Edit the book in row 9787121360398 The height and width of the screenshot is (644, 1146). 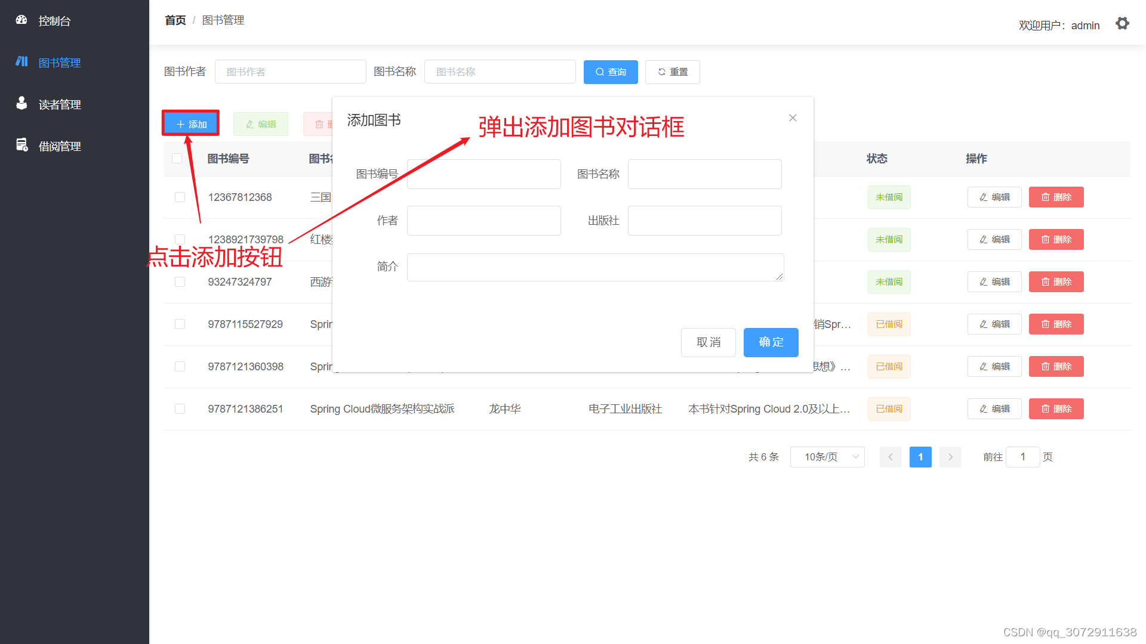[x=994, y=367]
